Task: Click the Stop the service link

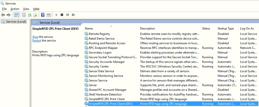Action: click(x=35, y=37)
